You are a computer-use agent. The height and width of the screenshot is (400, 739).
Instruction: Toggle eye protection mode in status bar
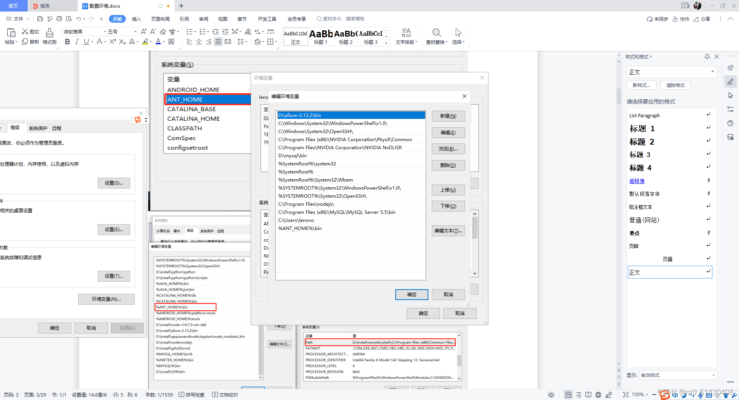[x=551, y=395]
